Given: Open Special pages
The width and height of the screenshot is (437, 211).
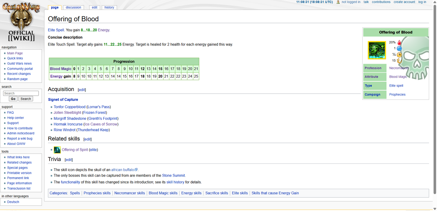Looking at the screenshot, I should click(x=17, y=168).
